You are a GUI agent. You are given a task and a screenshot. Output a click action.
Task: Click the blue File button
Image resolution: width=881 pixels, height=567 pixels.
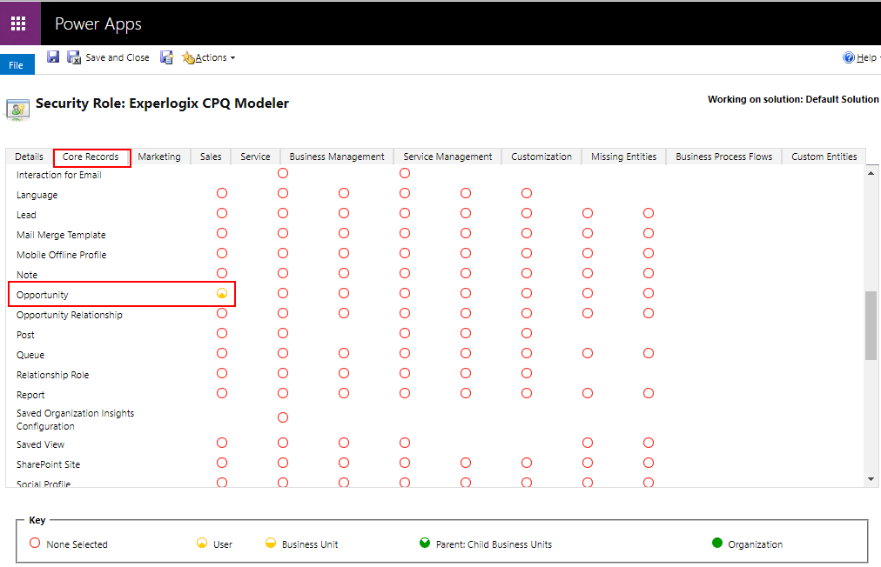[x=17, y=64]
